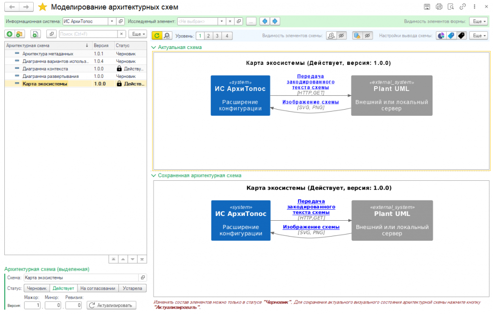Click the printer icon in title bar
Screen dimensions: 493x314
point(439,7)
